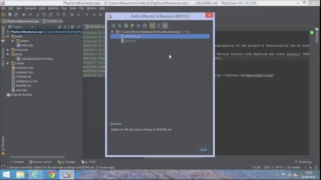Click the Windows Start button
Screen dimensions: 321x180
[x=7, y=175]
